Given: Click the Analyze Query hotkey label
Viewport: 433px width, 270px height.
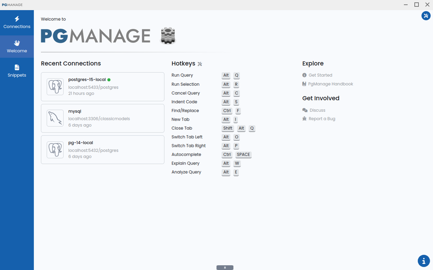Looking at the screenshot, I should click(x=186, y=172).
